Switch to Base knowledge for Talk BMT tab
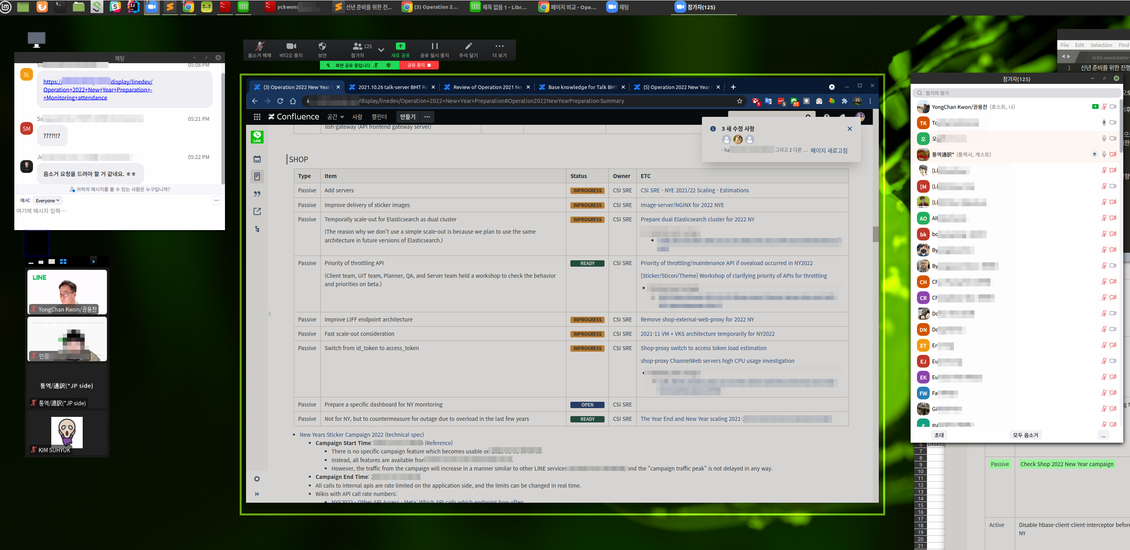The width and height of the screenshot is (1130, 550). 581,87
